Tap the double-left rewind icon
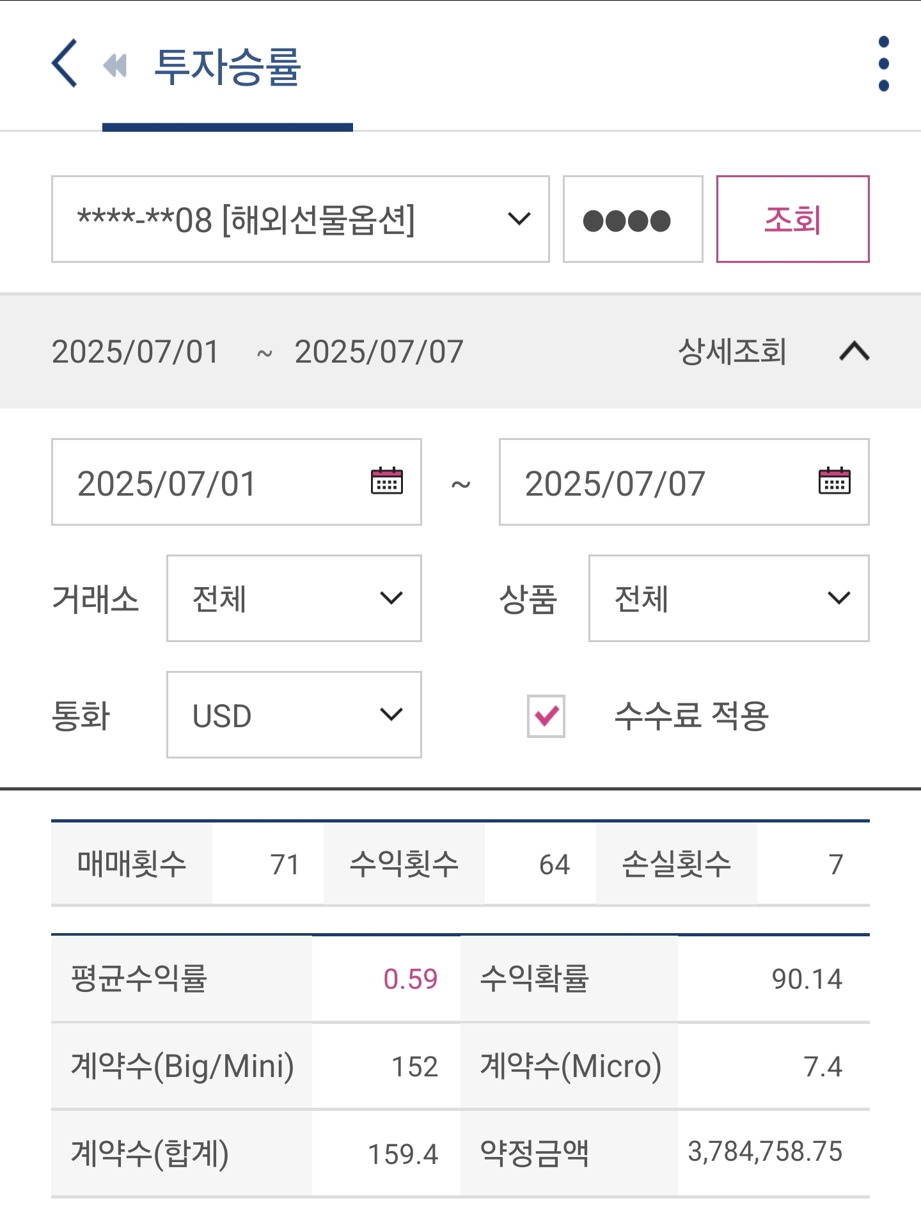The image size is (921, 1219). coord(115,65)
